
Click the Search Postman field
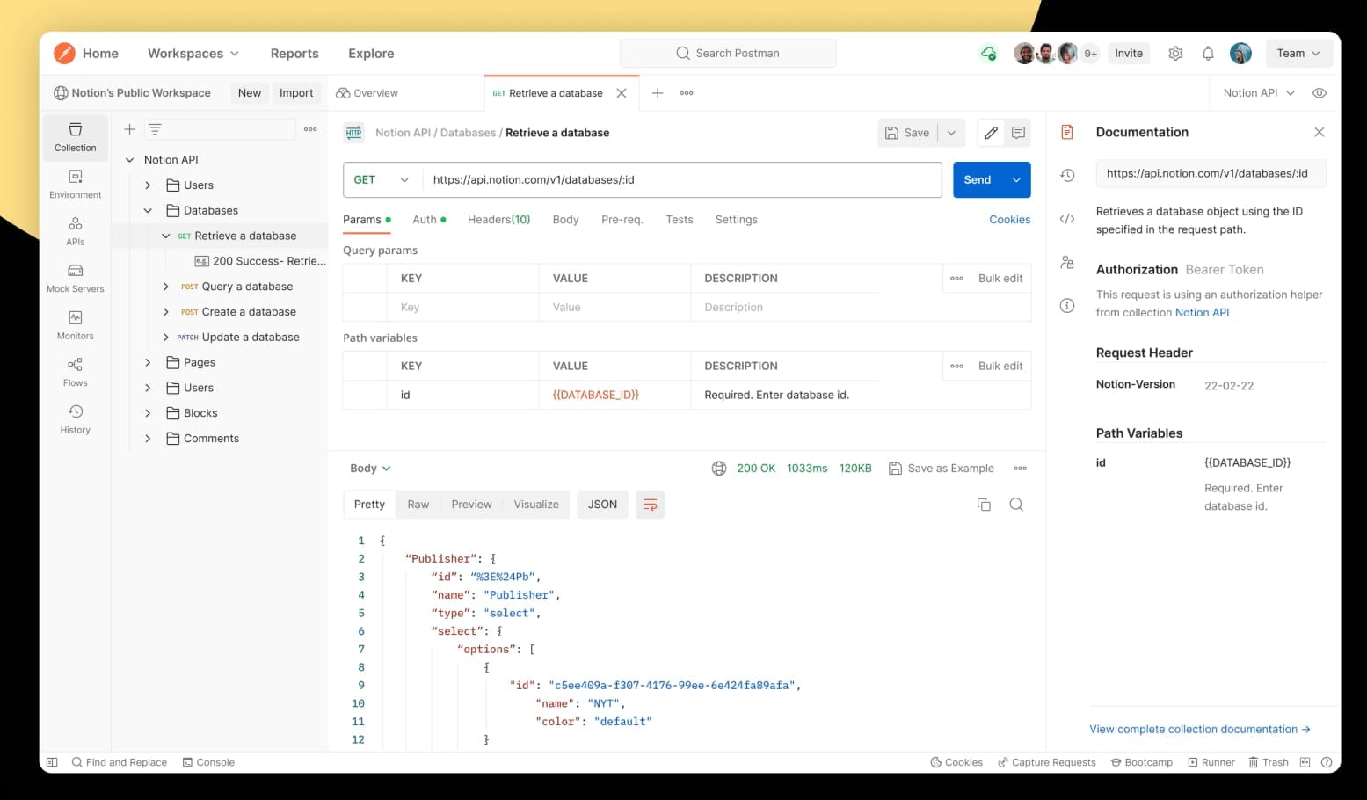coord(728,53)
